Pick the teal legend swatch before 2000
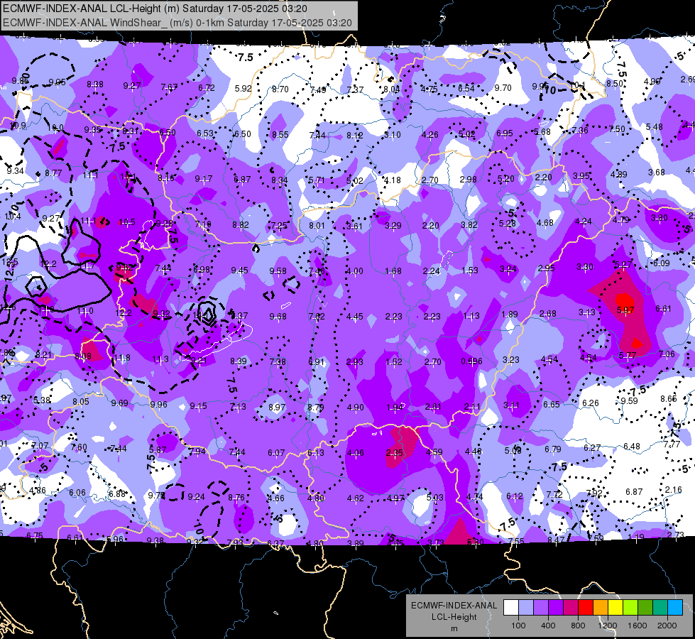Screen dimensions: 695x639 pos(660,608)
